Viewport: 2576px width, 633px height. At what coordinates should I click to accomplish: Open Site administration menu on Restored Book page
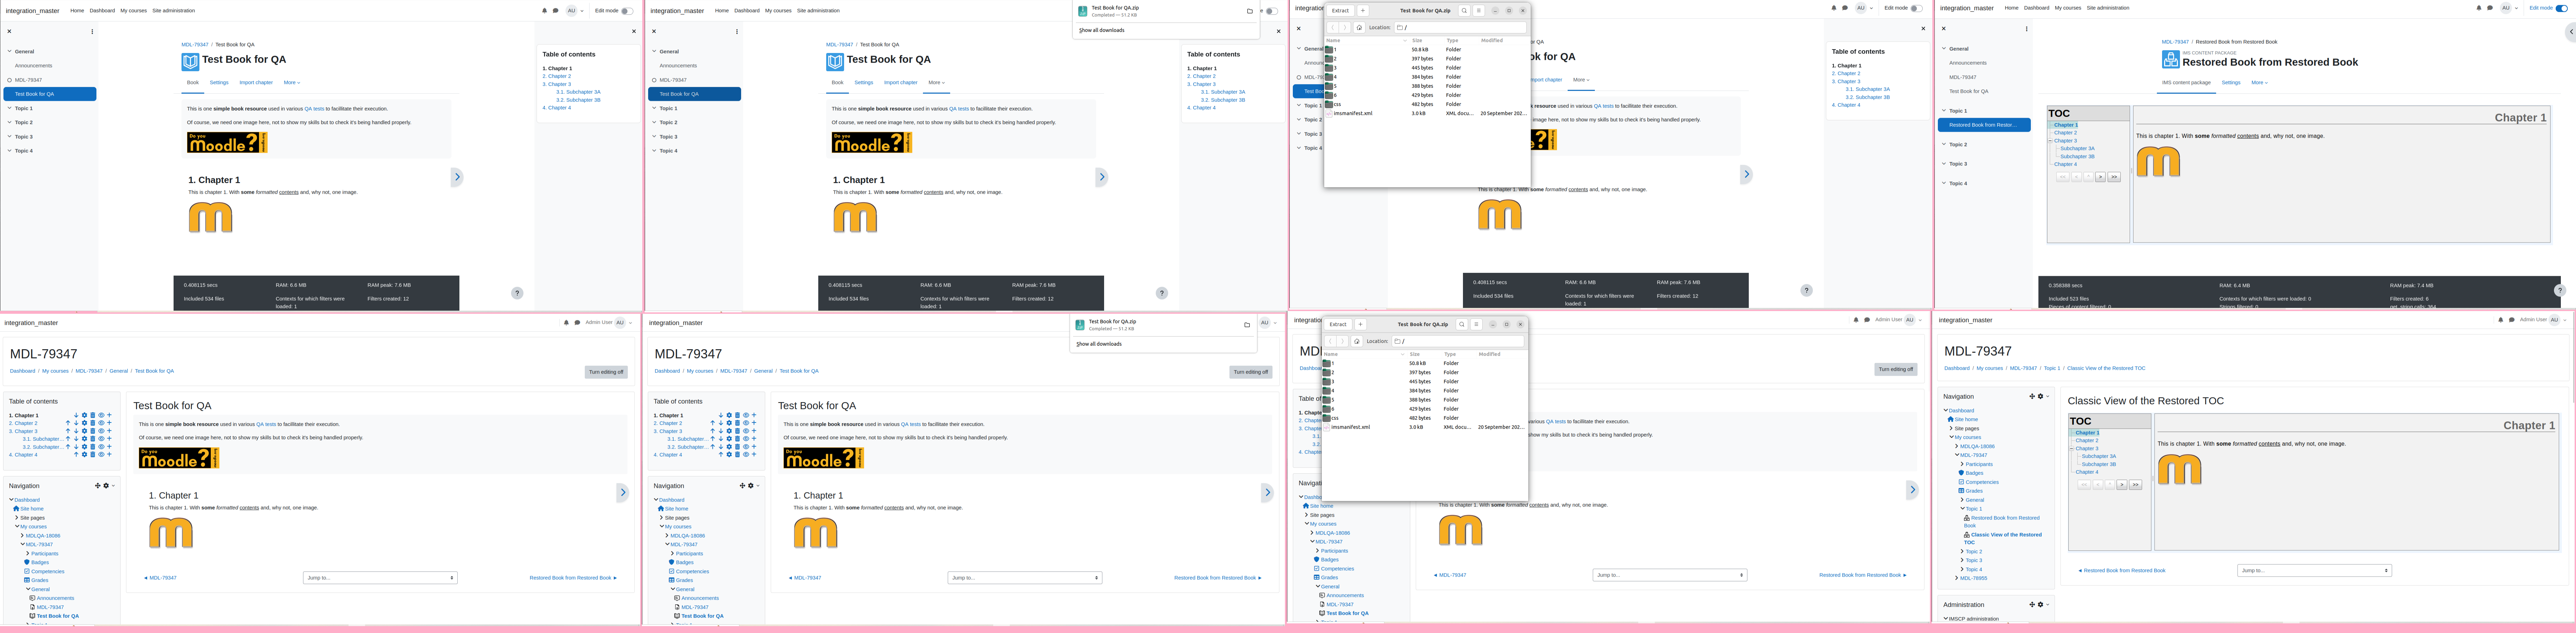point(2108,8)
